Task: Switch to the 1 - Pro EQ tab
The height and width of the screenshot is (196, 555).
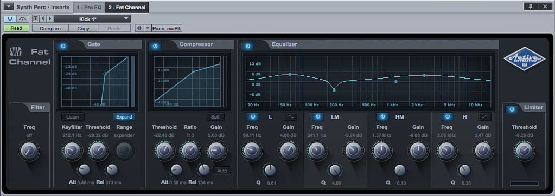Action: [x=89, y=7]
